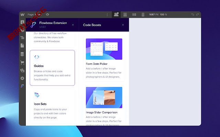
Task: Select the desktop base breakpoint
Action: (x=116, y=14)
